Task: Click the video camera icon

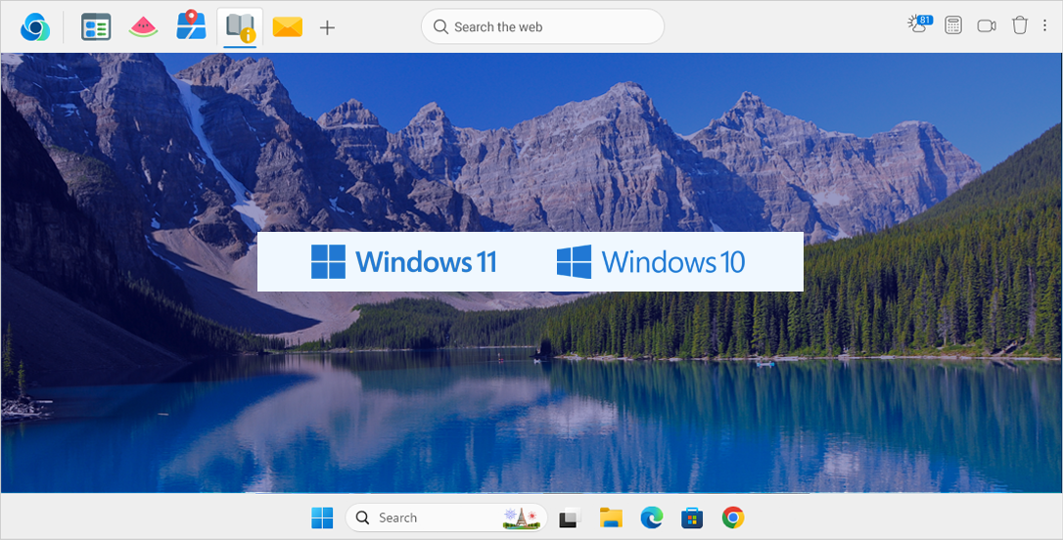Action: pos(987,26)
